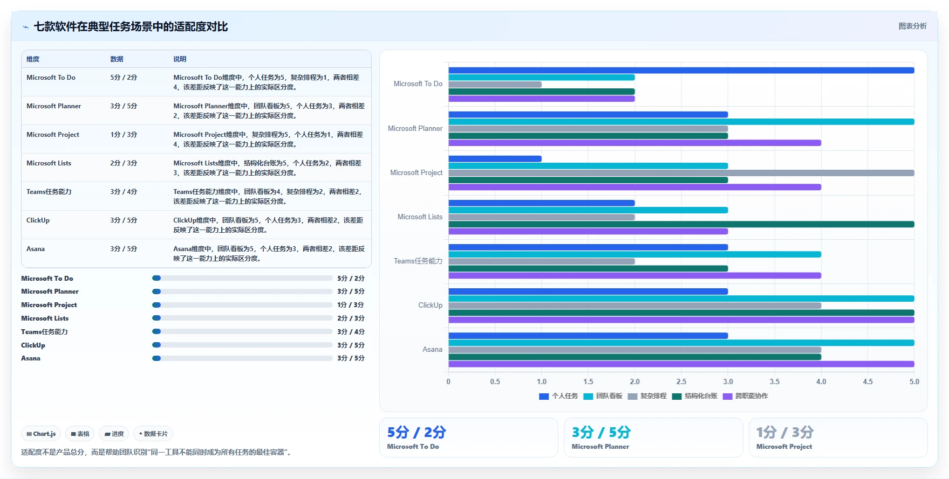Click the purple 跨职能协作 bar for Asana

[x=681, y=364]
